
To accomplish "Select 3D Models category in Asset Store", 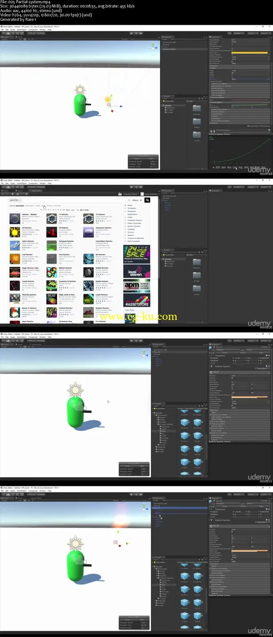I will coord(131,208).
